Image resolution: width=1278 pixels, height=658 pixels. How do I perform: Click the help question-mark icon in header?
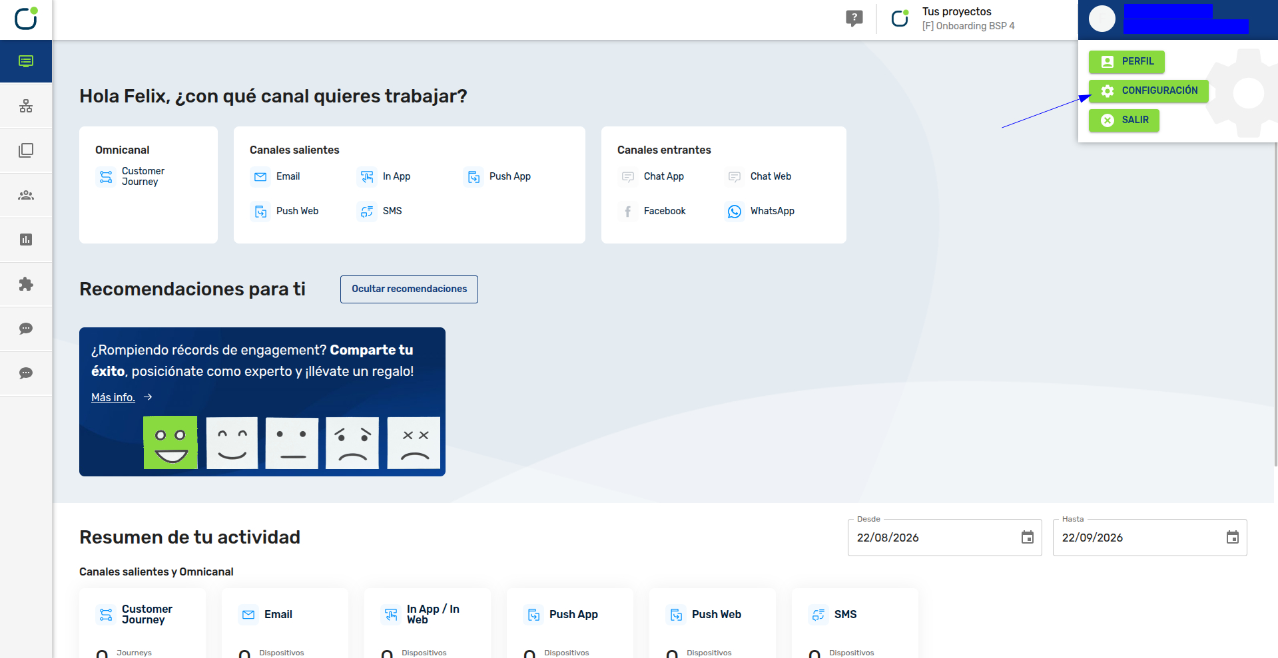coord(854,19)
